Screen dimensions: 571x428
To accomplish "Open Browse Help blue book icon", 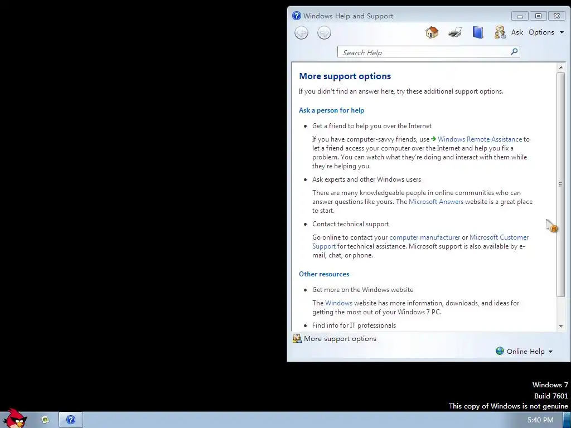I will pyautogui.click(x=478, y=32).
